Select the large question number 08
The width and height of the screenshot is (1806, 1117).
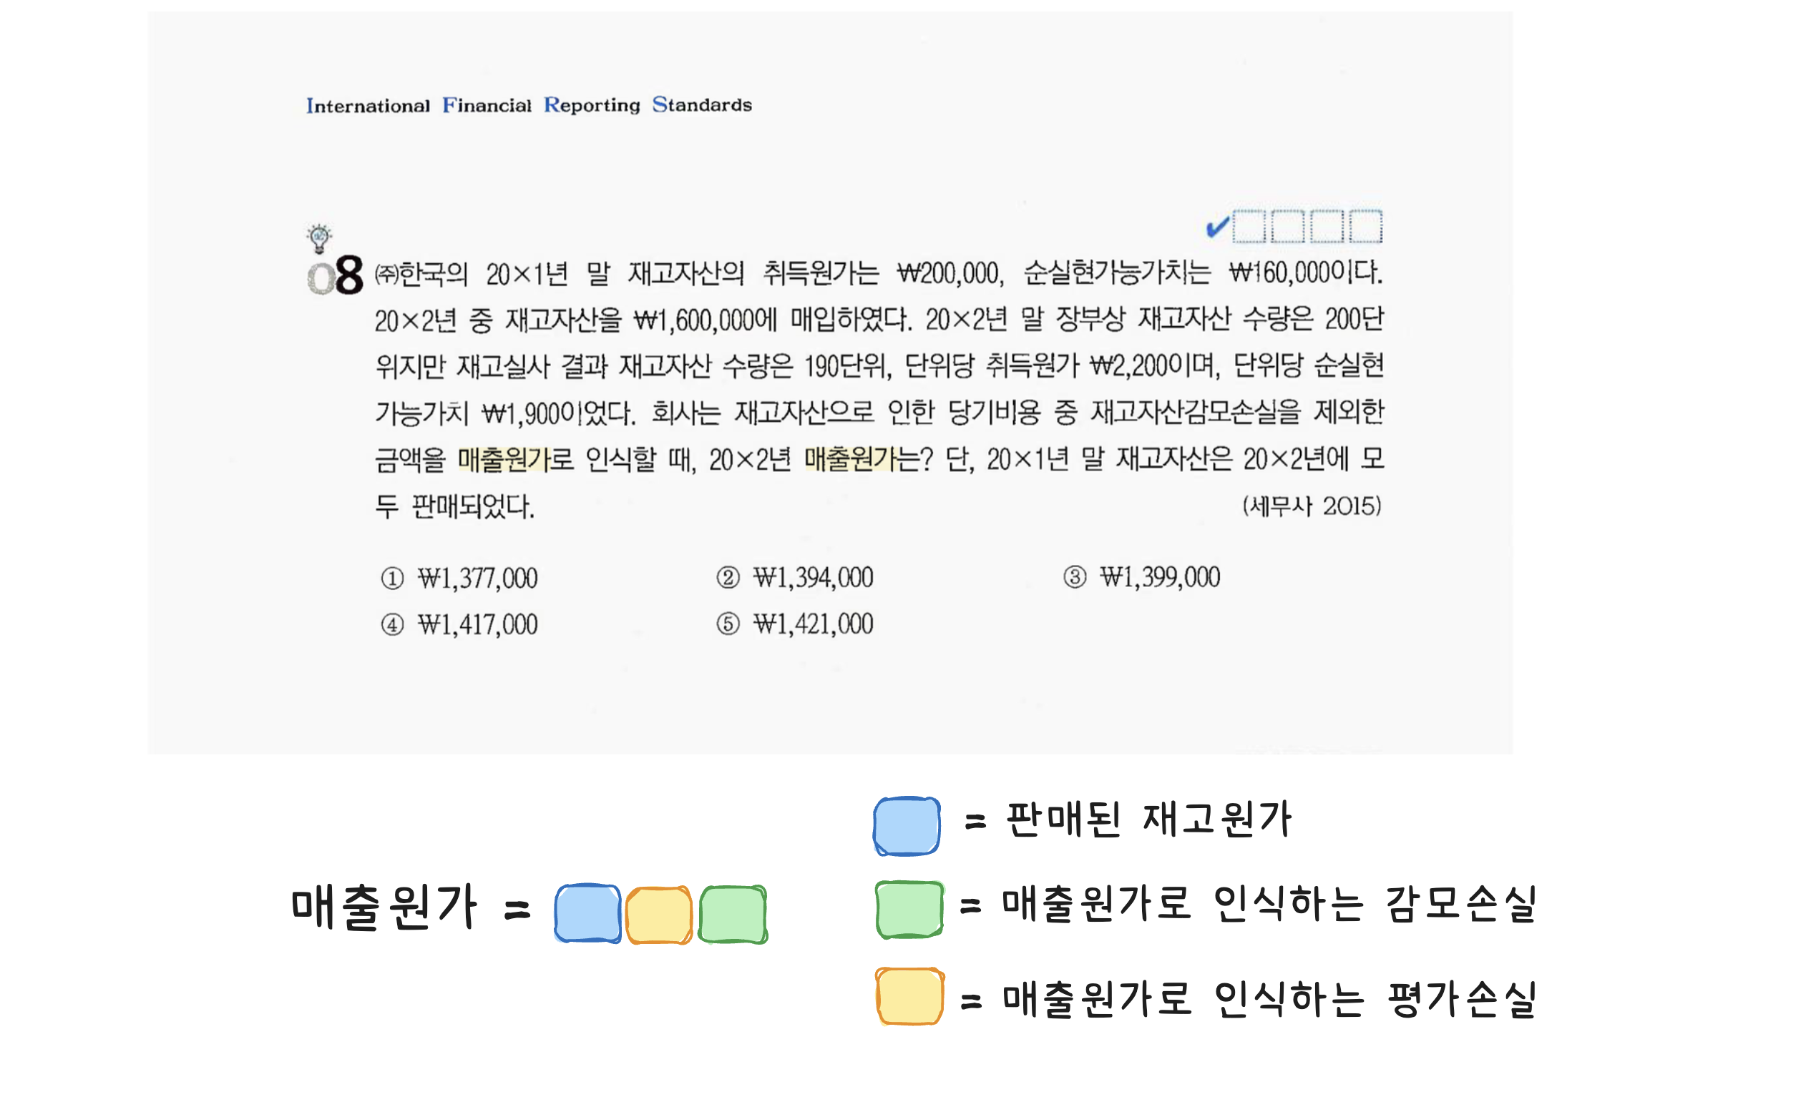[336, 275]
